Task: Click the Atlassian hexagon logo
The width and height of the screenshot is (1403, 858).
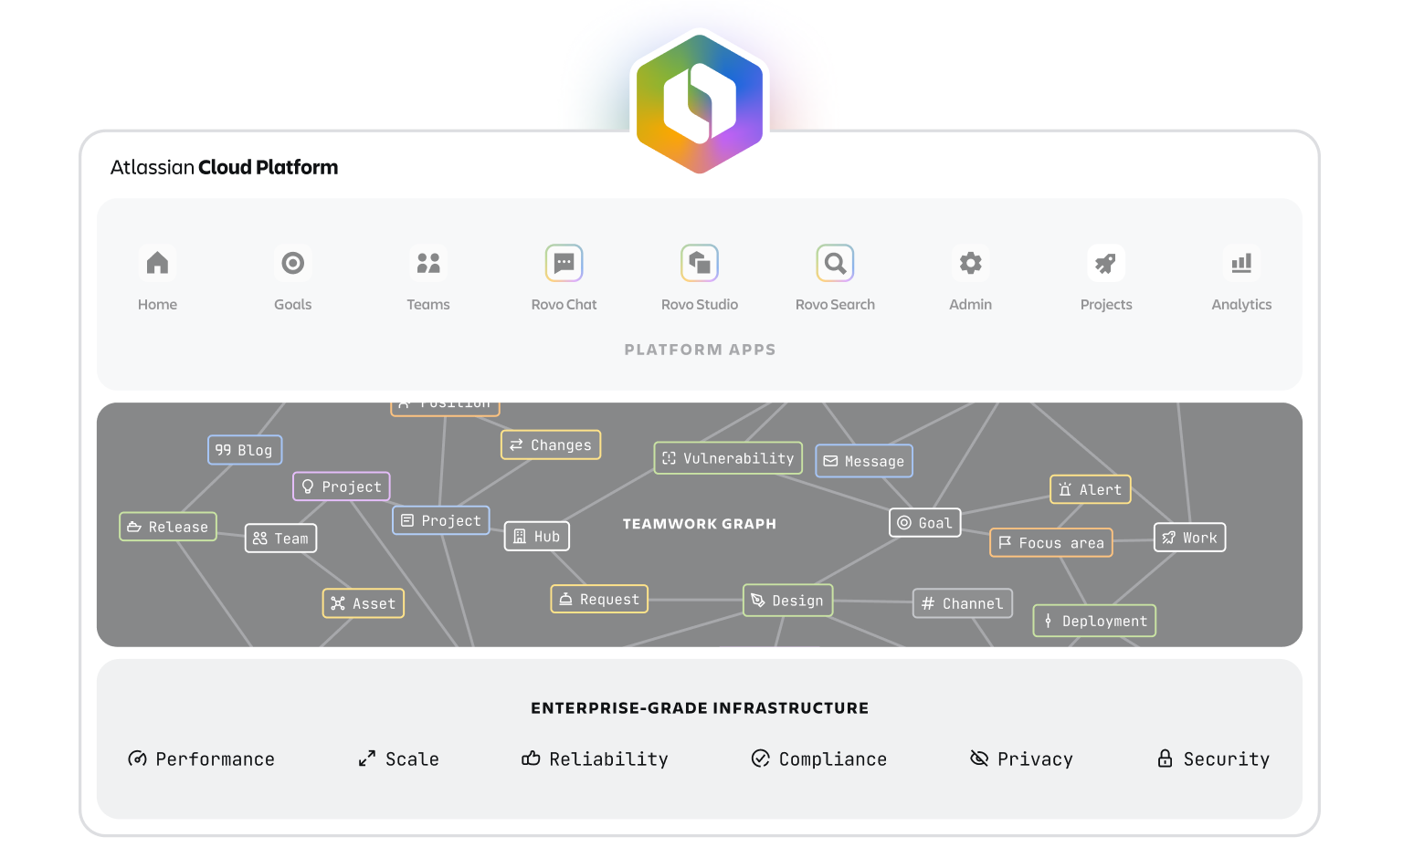Action: tap(700, 102)
